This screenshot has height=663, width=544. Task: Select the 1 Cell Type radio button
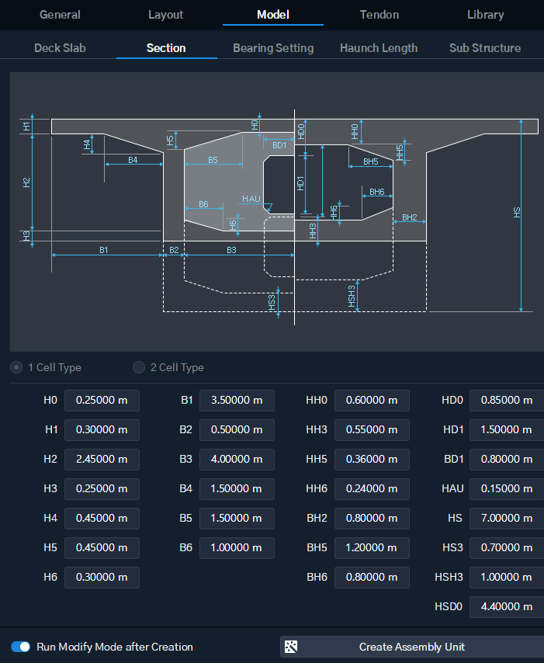(16, 367)
